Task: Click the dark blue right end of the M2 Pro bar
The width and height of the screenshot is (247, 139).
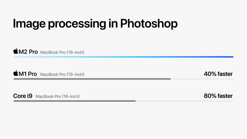Action: [x=230, y=57]
